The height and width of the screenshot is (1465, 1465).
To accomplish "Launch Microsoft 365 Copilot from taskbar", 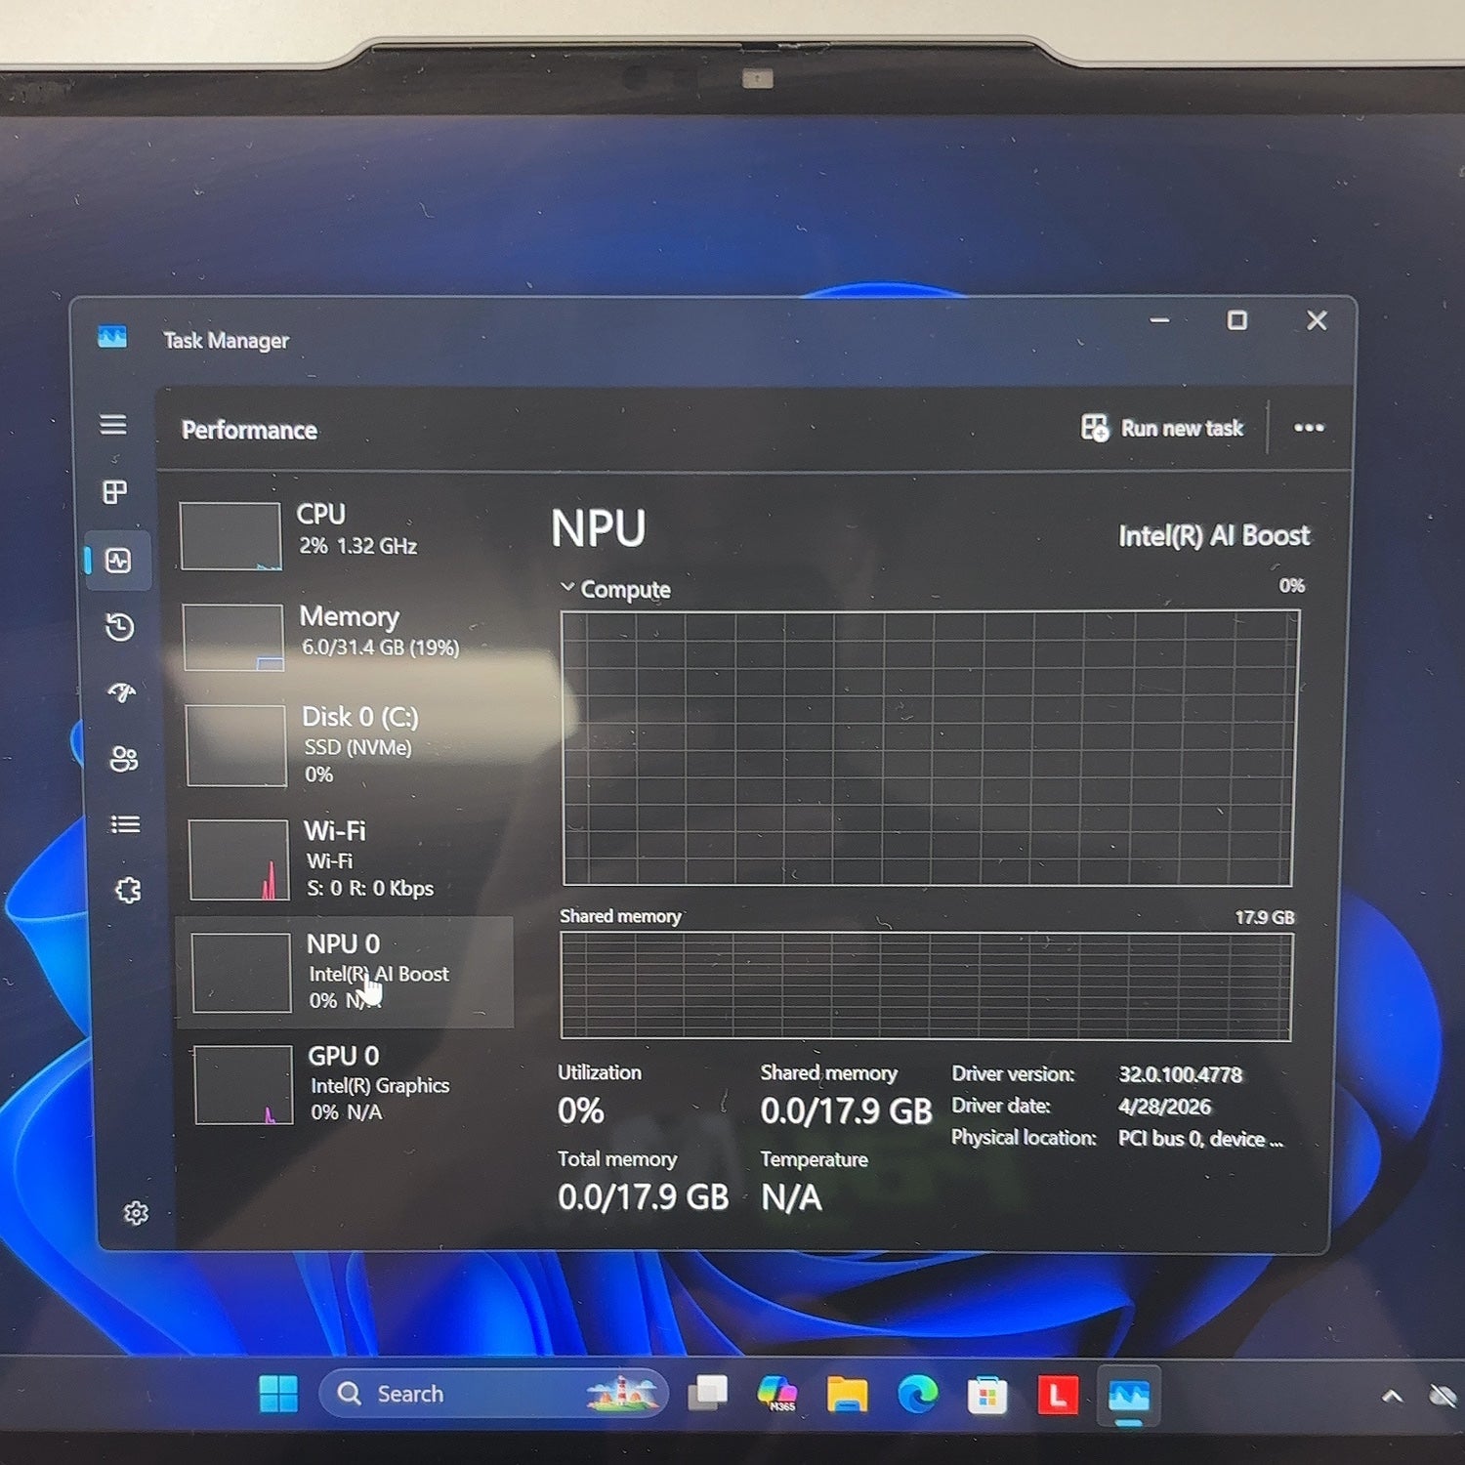I will coord(777,1394).
